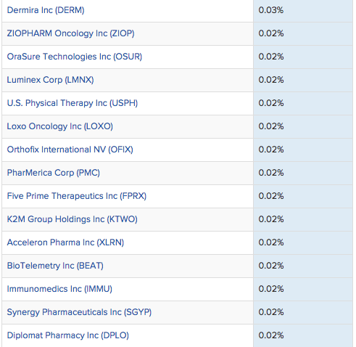Image resolution: width=356 pixels, height=347 pixels.
Task: Click Five Prime Therapeutics Inc (FPRX)
Action: tap(77, 196)
